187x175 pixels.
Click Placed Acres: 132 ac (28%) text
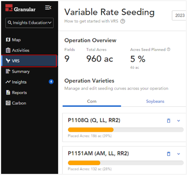pyautogui.click(x=90, y=169)
